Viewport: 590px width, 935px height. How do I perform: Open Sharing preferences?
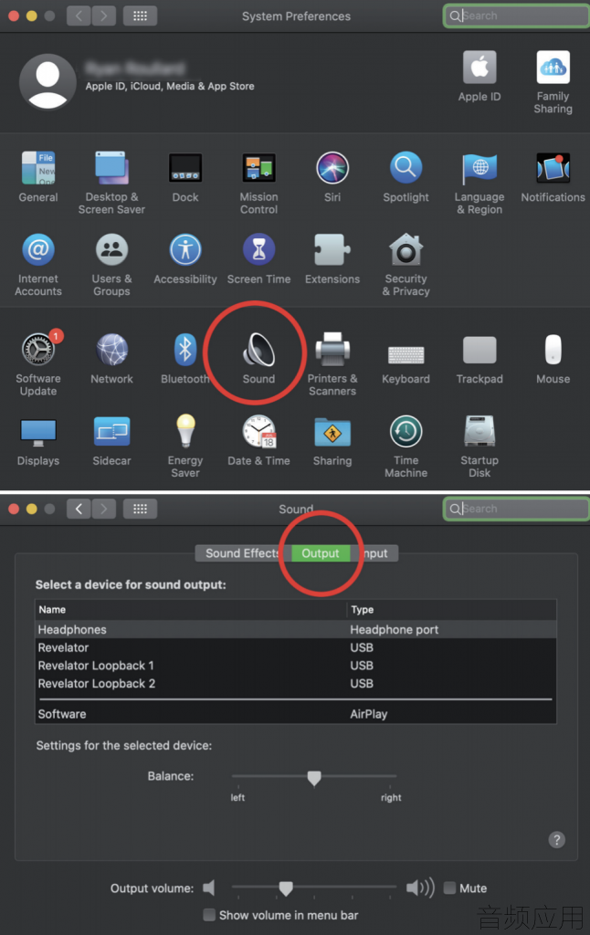tap(332, 442)
